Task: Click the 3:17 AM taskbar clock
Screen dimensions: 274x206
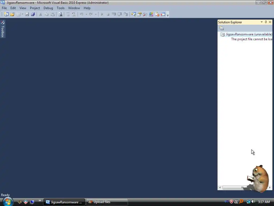Action: click(264, 202)
